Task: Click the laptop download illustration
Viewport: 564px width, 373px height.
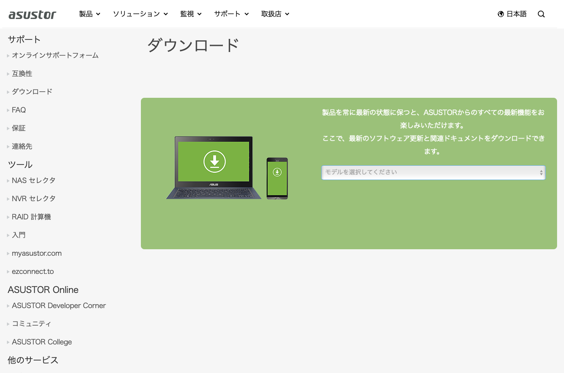Action: 214,168
